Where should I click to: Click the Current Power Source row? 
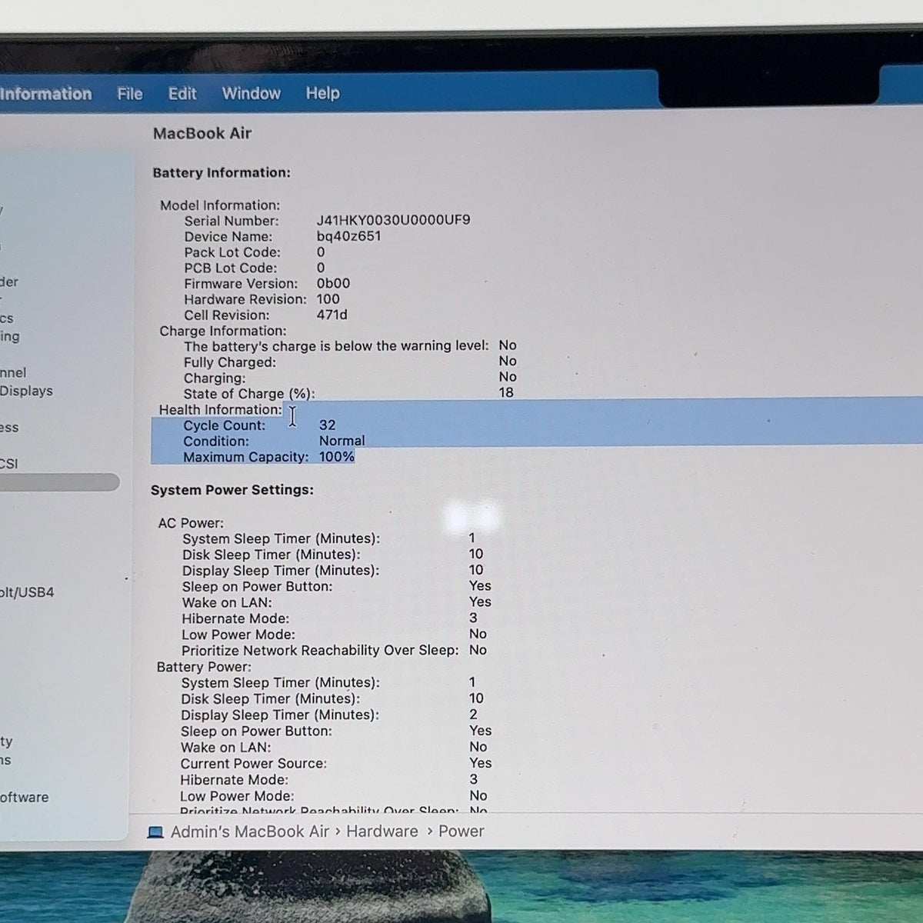click(336, 764)
